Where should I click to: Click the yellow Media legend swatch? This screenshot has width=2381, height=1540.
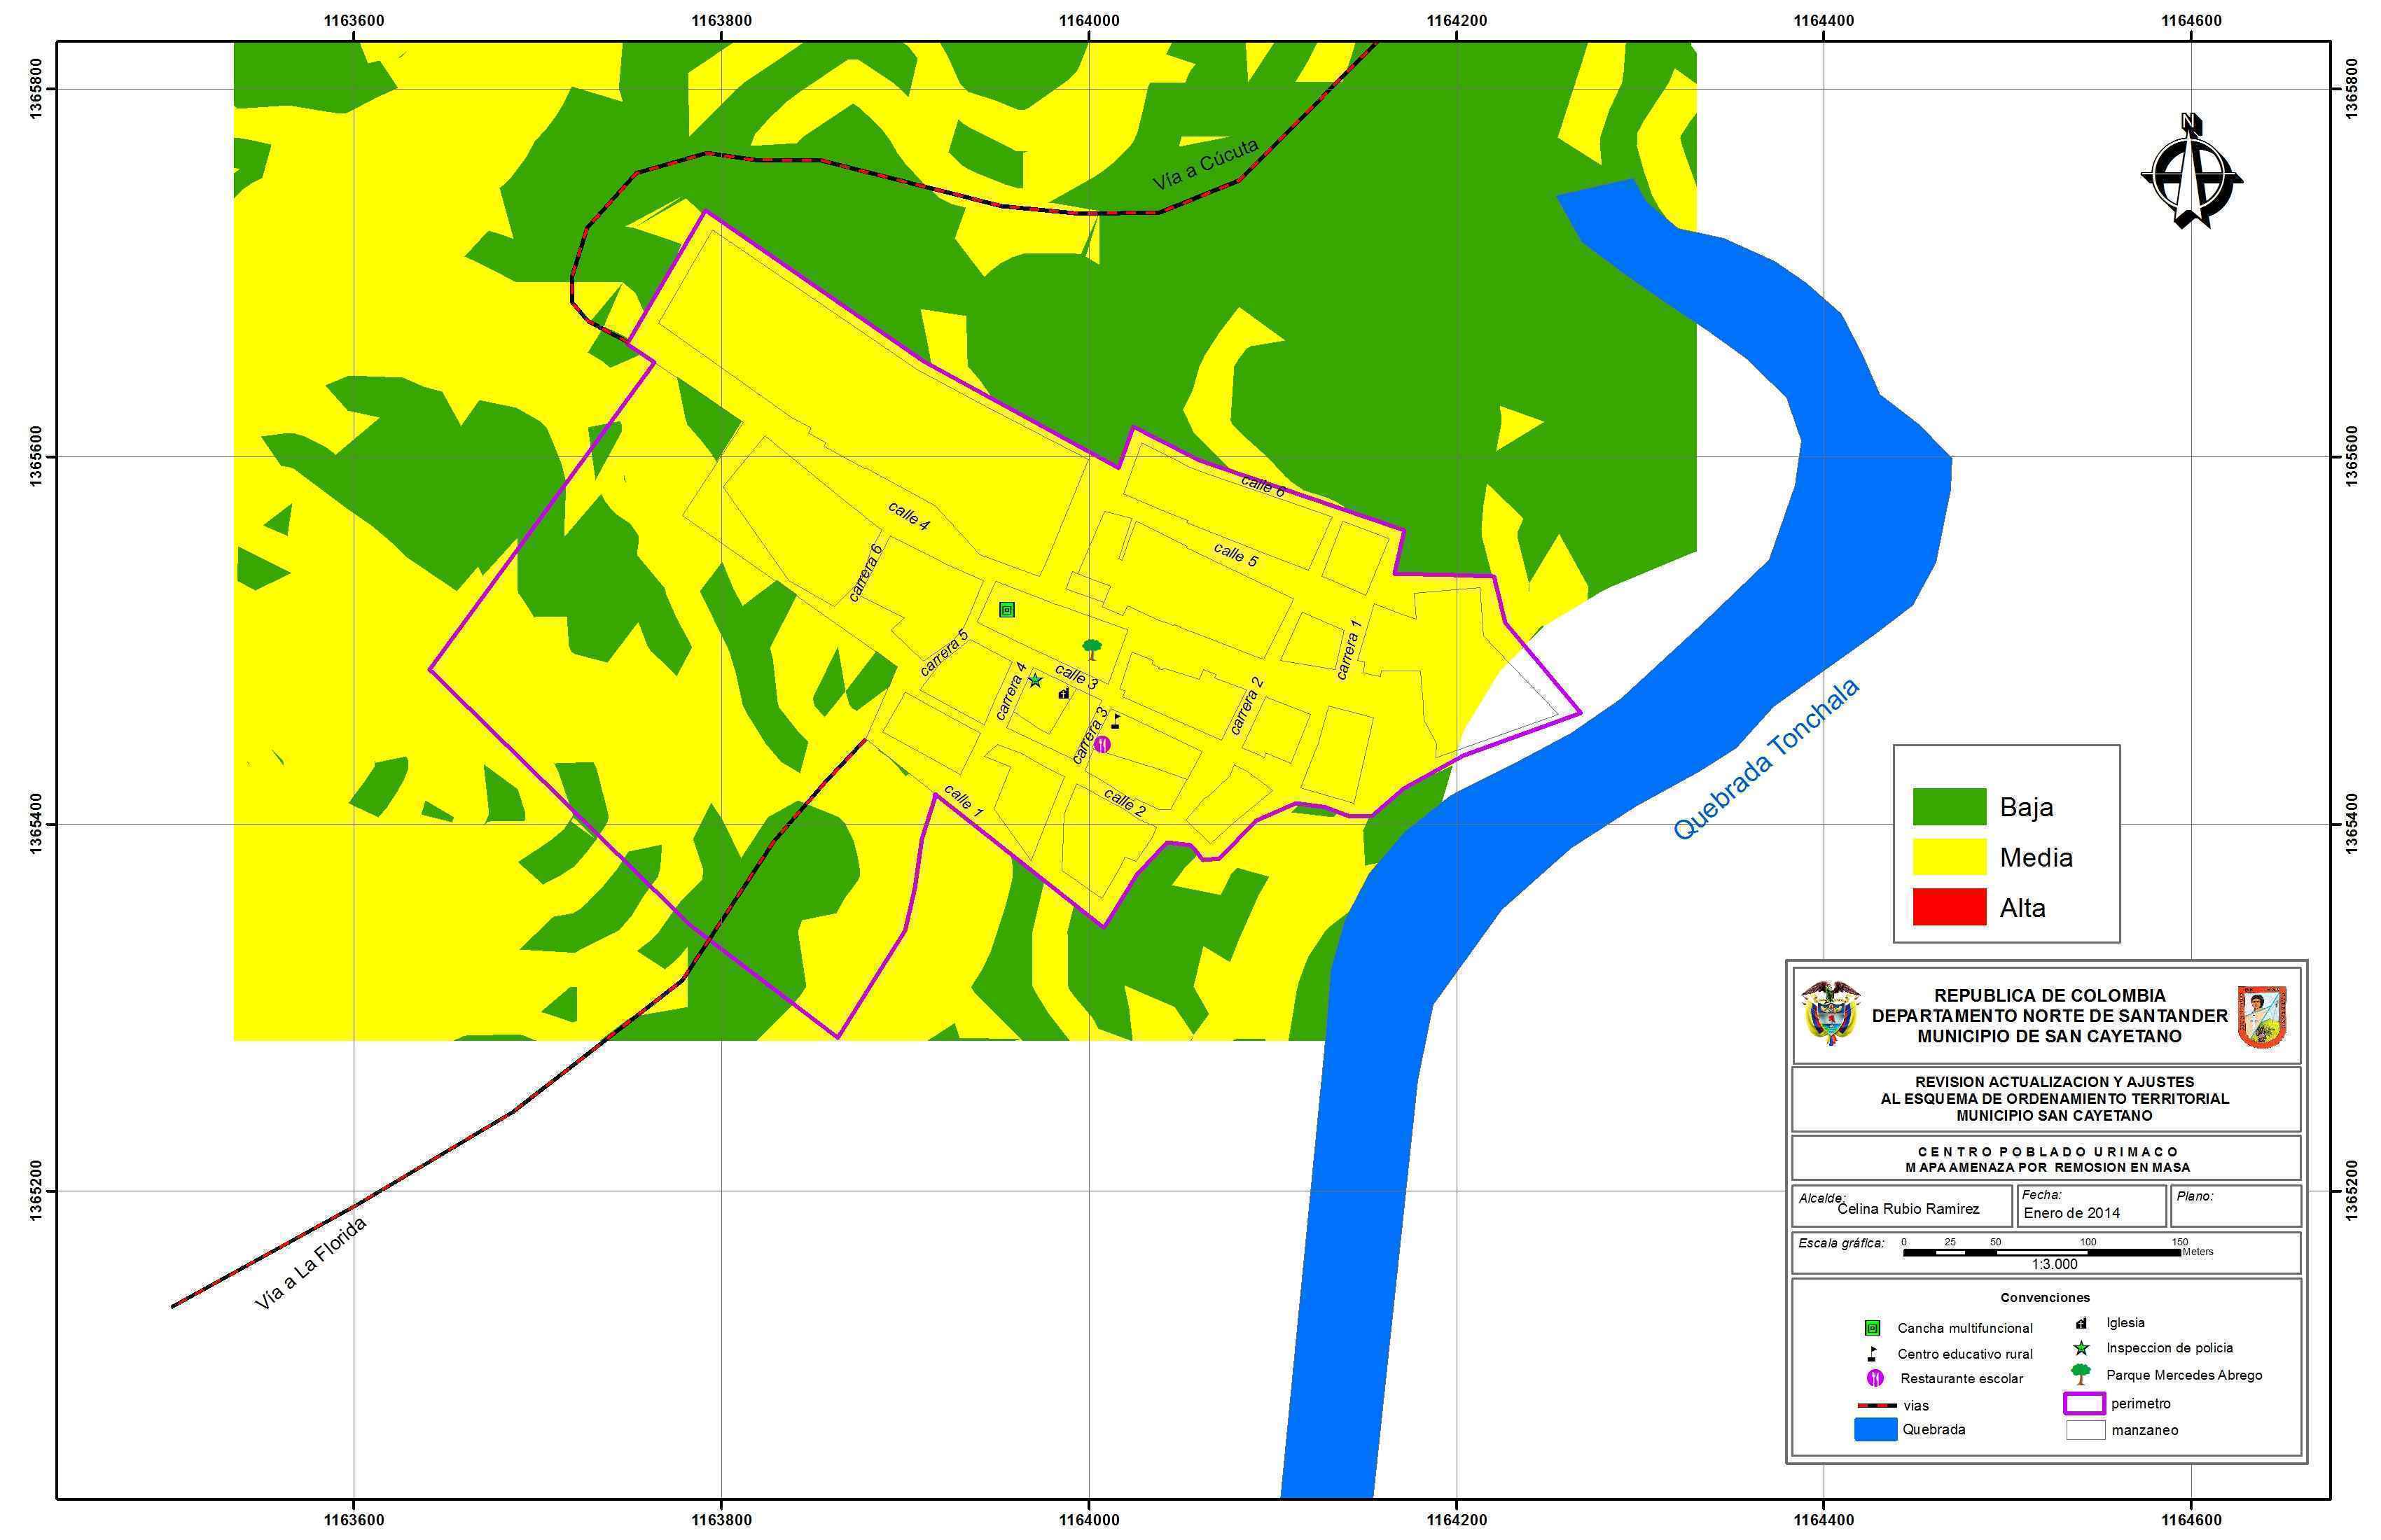[x=1949, y=857]
